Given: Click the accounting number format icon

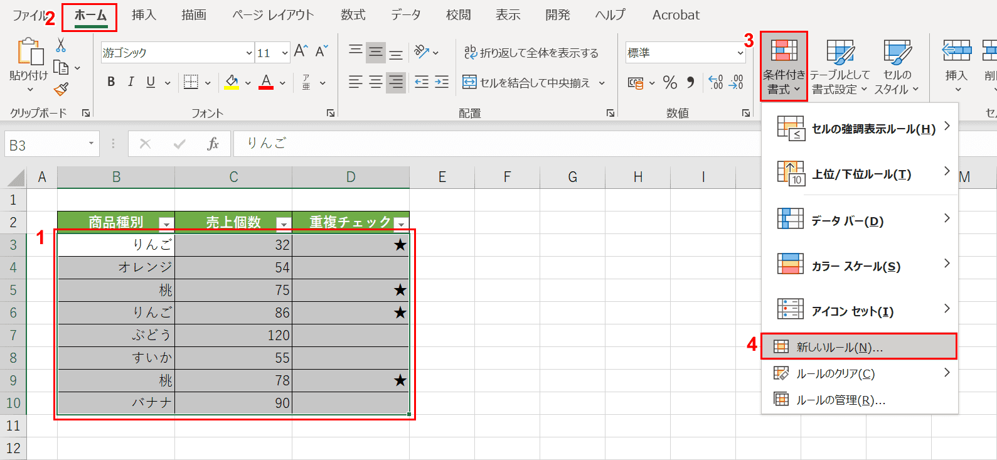Looking at the screenshot, I should point(636,82).
